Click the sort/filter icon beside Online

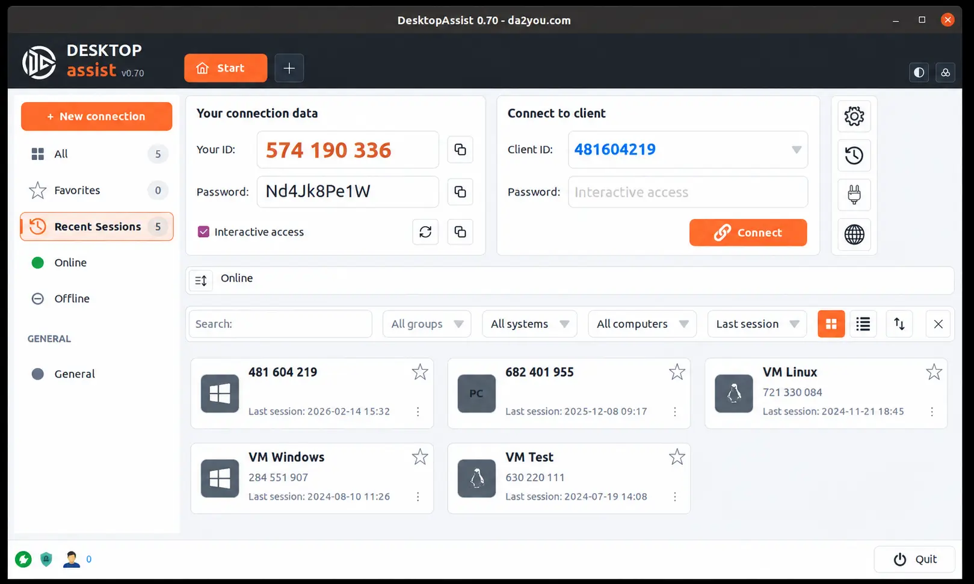coord(201,280)
